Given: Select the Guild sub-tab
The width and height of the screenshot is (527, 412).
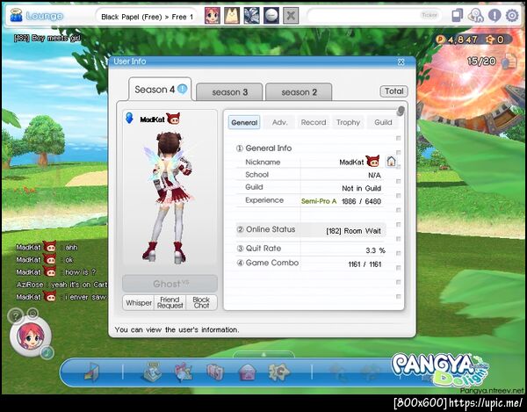Looking at the screenshot, I should (x=383, y=122).
